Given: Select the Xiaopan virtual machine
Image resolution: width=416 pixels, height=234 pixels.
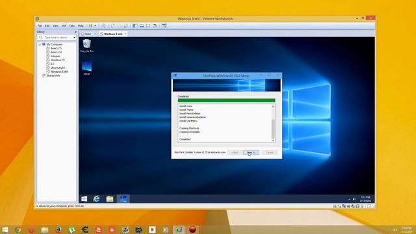Looking at the screenshot, I should (x=55, y=56).
